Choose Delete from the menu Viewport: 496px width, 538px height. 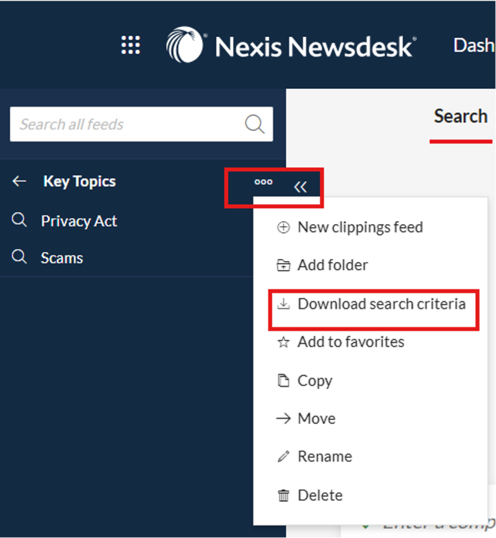click(320, 495)
